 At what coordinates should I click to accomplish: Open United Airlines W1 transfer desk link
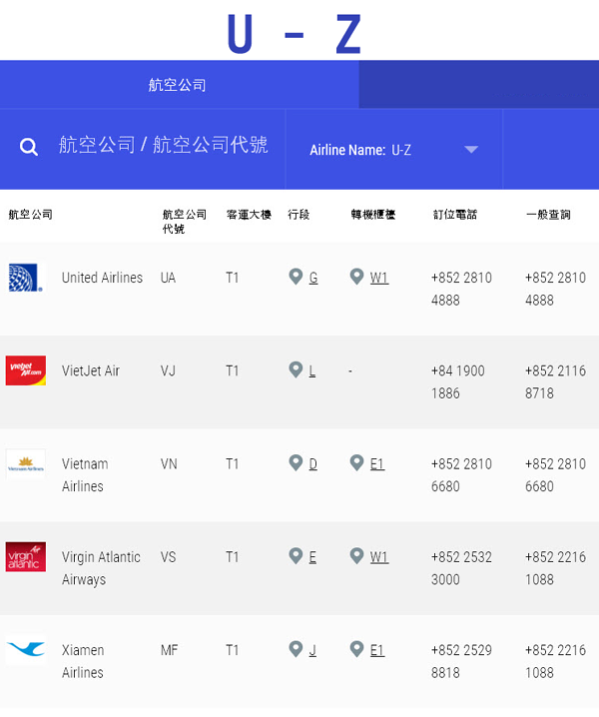tap(379, 278)
